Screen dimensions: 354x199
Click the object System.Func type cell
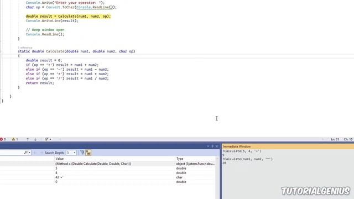click(195, 164)
